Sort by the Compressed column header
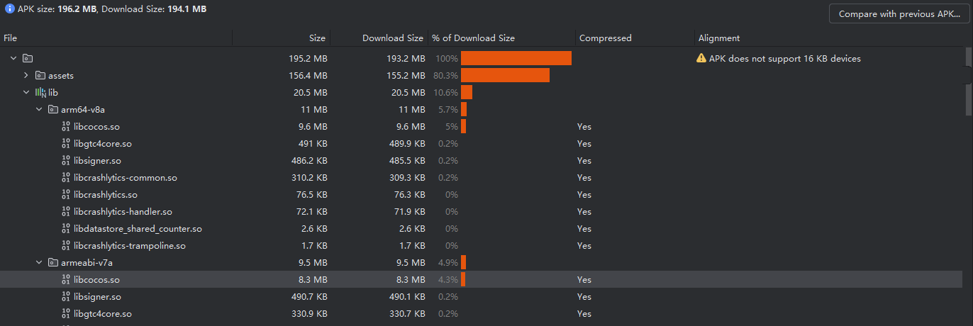973x326 pixels. click(x=605, y=38)
